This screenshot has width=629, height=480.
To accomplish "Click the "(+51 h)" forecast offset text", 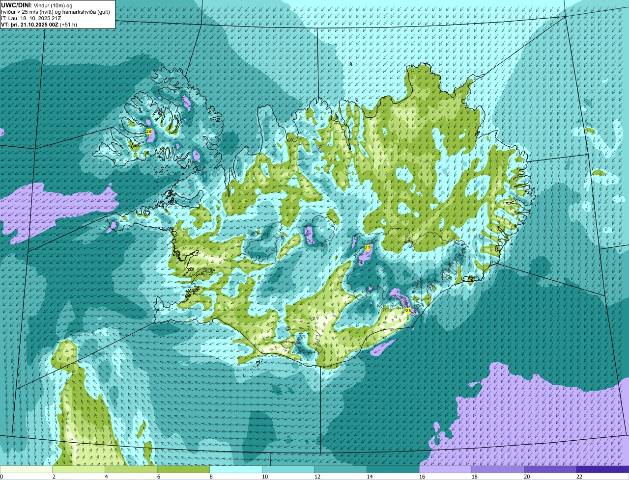I will 68,25.
